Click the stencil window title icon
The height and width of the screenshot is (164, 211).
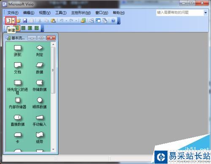(x=8, y=38)
